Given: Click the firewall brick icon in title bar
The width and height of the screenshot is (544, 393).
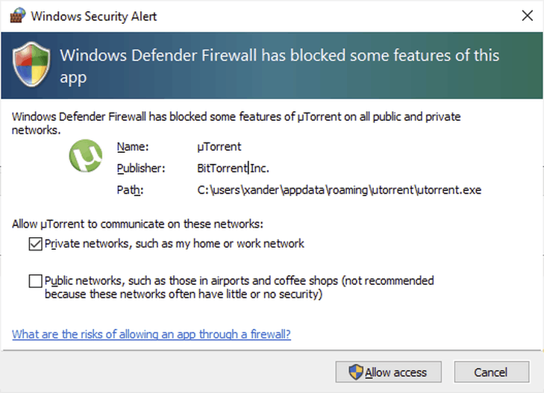Looking at the screenshot, I should tap(18, 16).
